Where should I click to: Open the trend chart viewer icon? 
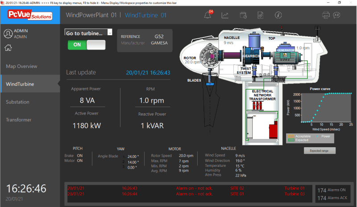tap(225, 16)
